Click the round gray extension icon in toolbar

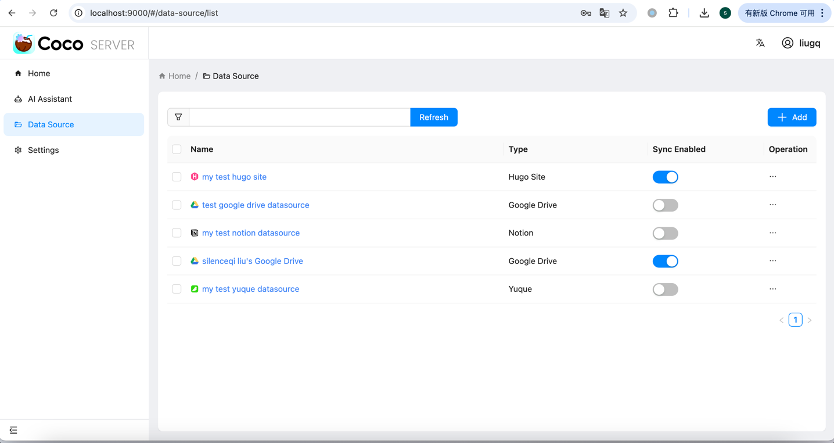[x=652, y=13]
